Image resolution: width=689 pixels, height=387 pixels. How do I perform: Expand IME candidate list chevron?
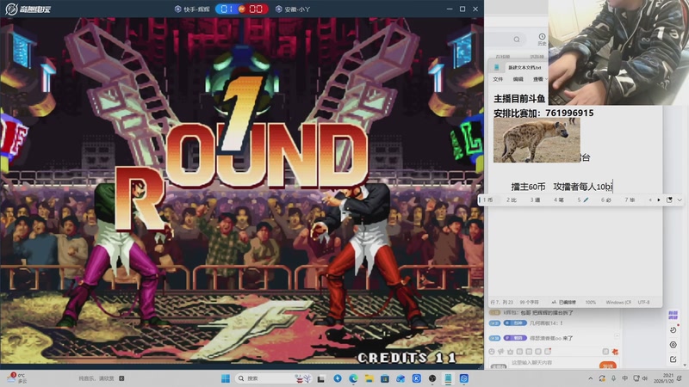tap(680, 200)
